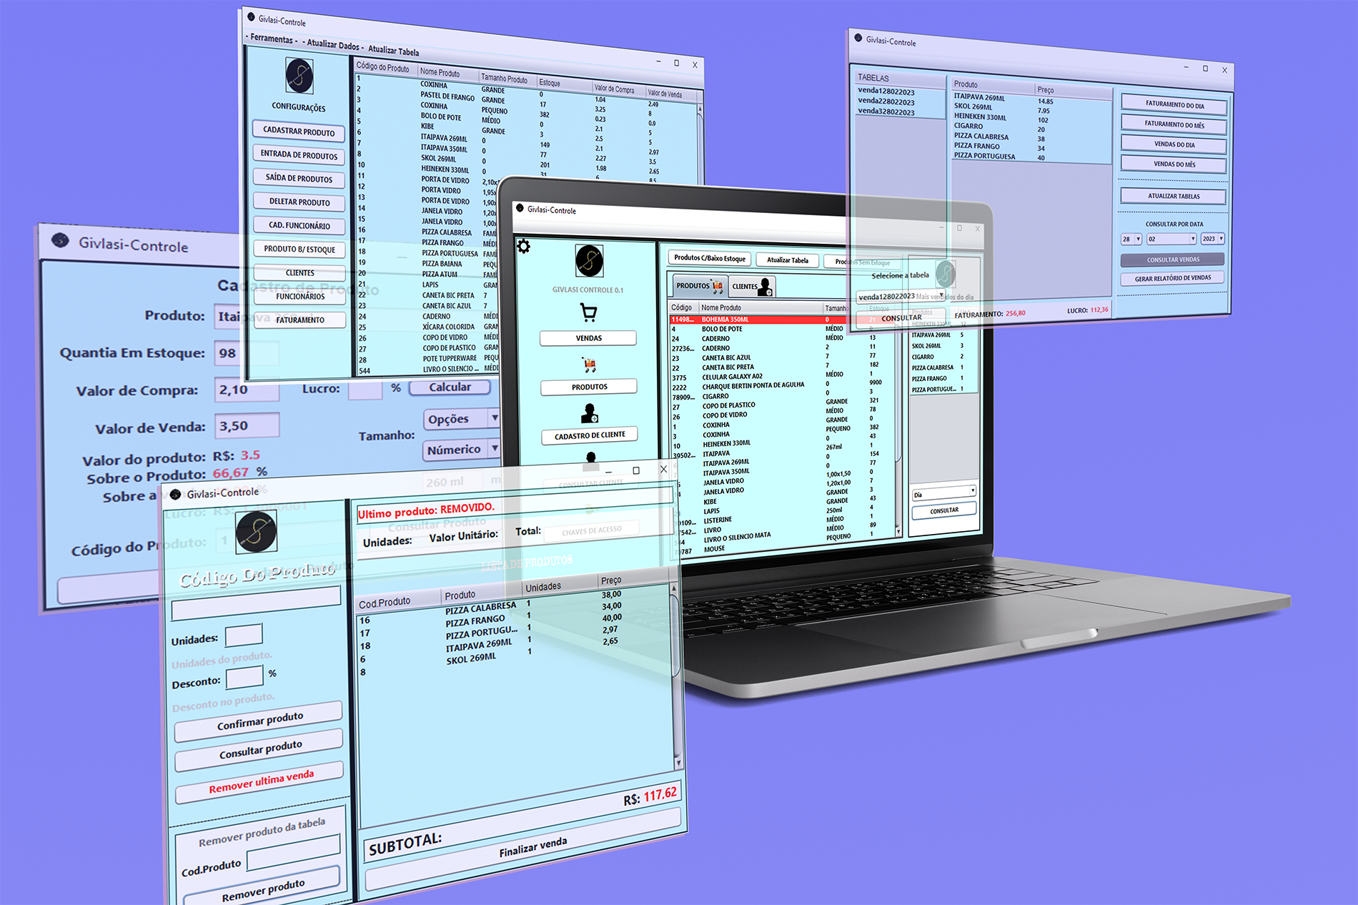Click ENTRADA DE PRODUTOS button
The height and width of the screenshot is (905, 1358).
tap(299, 154)
